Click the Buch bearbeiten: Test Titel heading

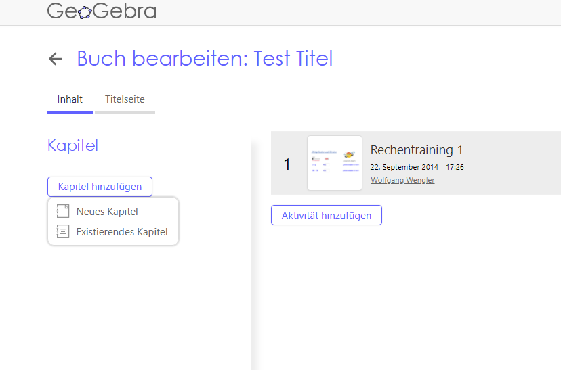point(205,59)
